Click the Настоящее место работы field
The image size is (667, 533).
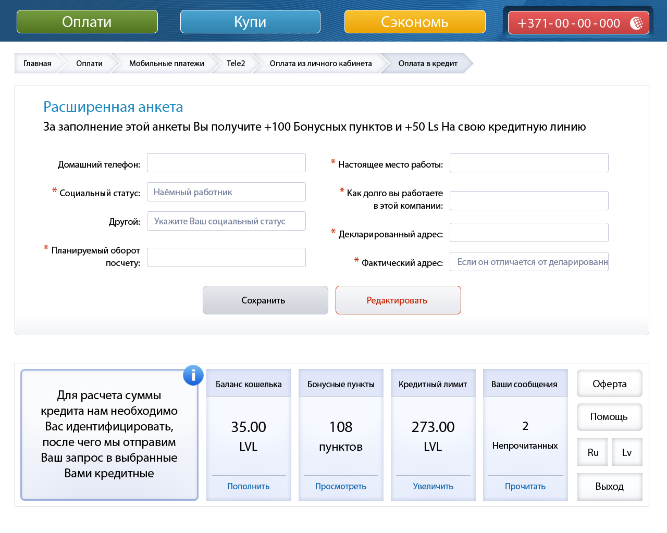[x=529, y=163]
